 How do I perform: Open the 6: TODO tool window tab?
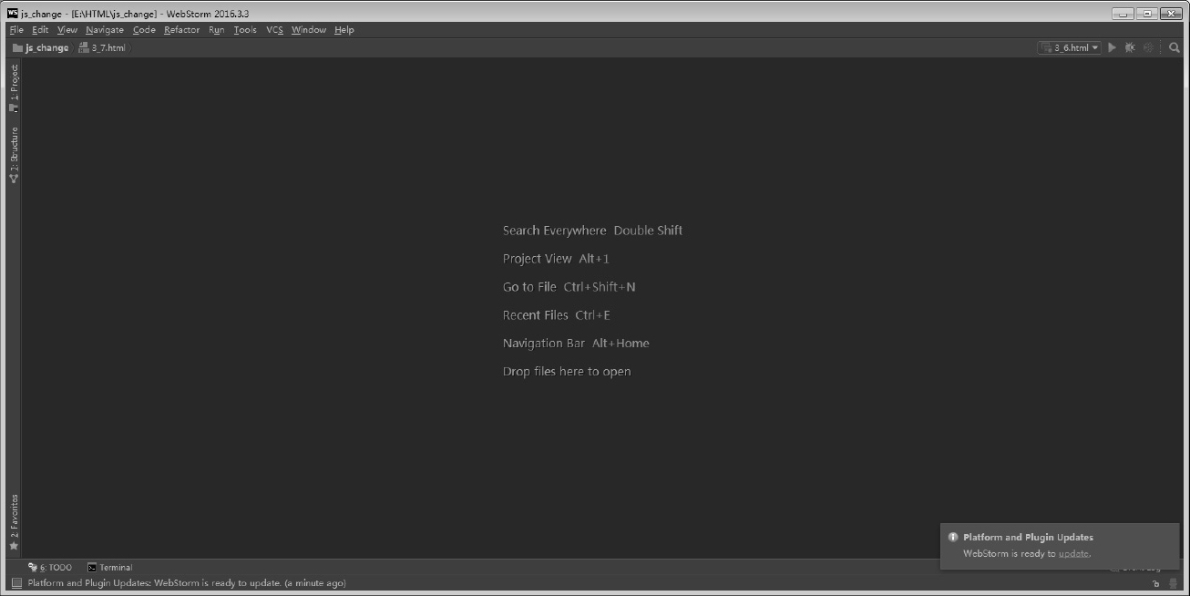click(x=50, y=567)
